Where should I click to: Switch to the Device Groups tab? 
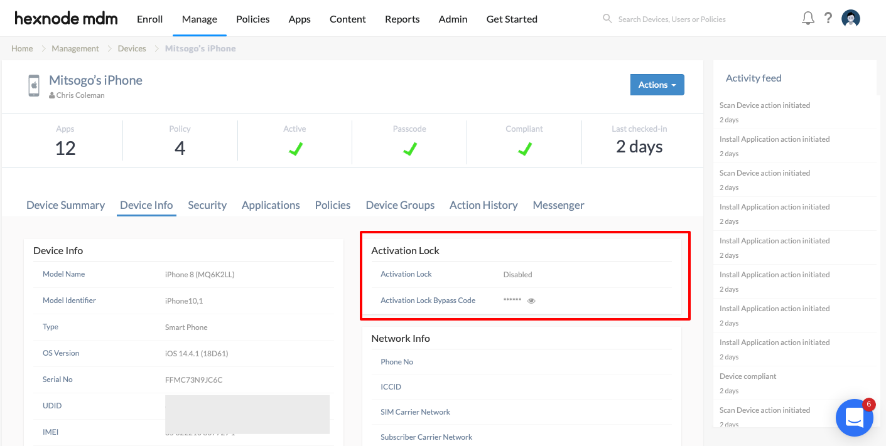coord(400,205)
